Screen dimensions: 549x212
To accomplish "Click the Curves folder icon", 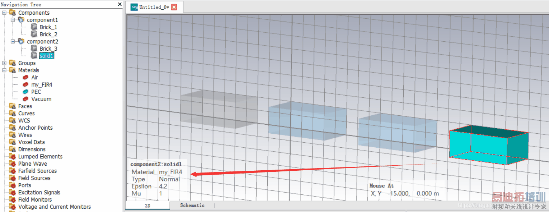I will click(13, 113).
